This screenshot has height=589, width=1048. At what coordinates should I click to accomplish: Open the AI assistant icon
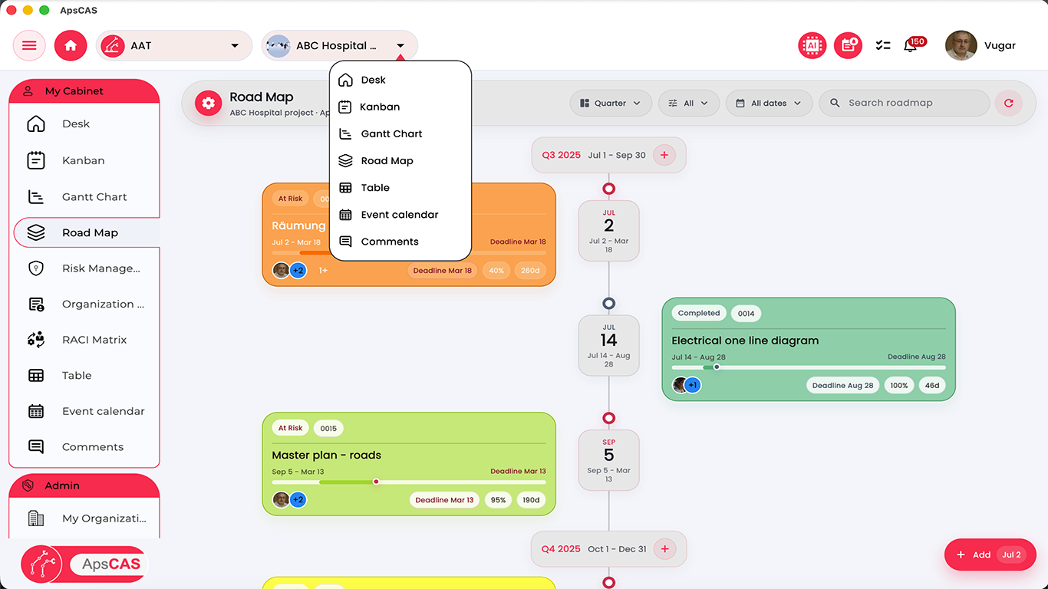812,45
